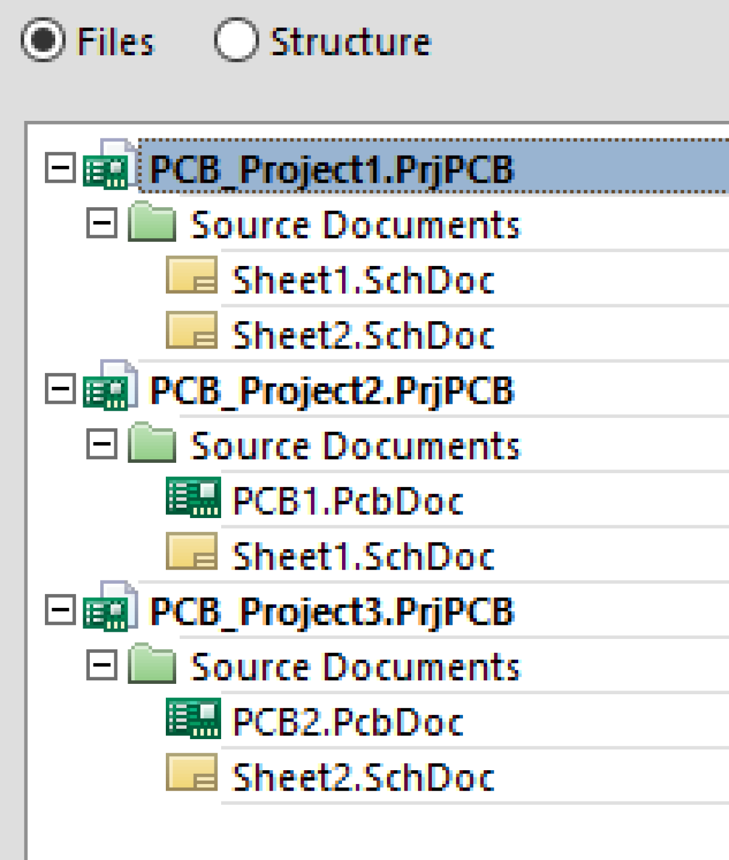Click the Sheet2.SchDoc schematic icon under Project3

click(191, 773)
